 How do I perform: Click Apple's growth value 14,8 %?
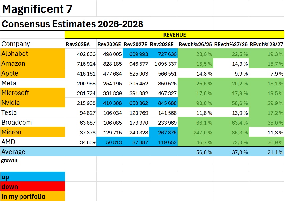(195, 73)
